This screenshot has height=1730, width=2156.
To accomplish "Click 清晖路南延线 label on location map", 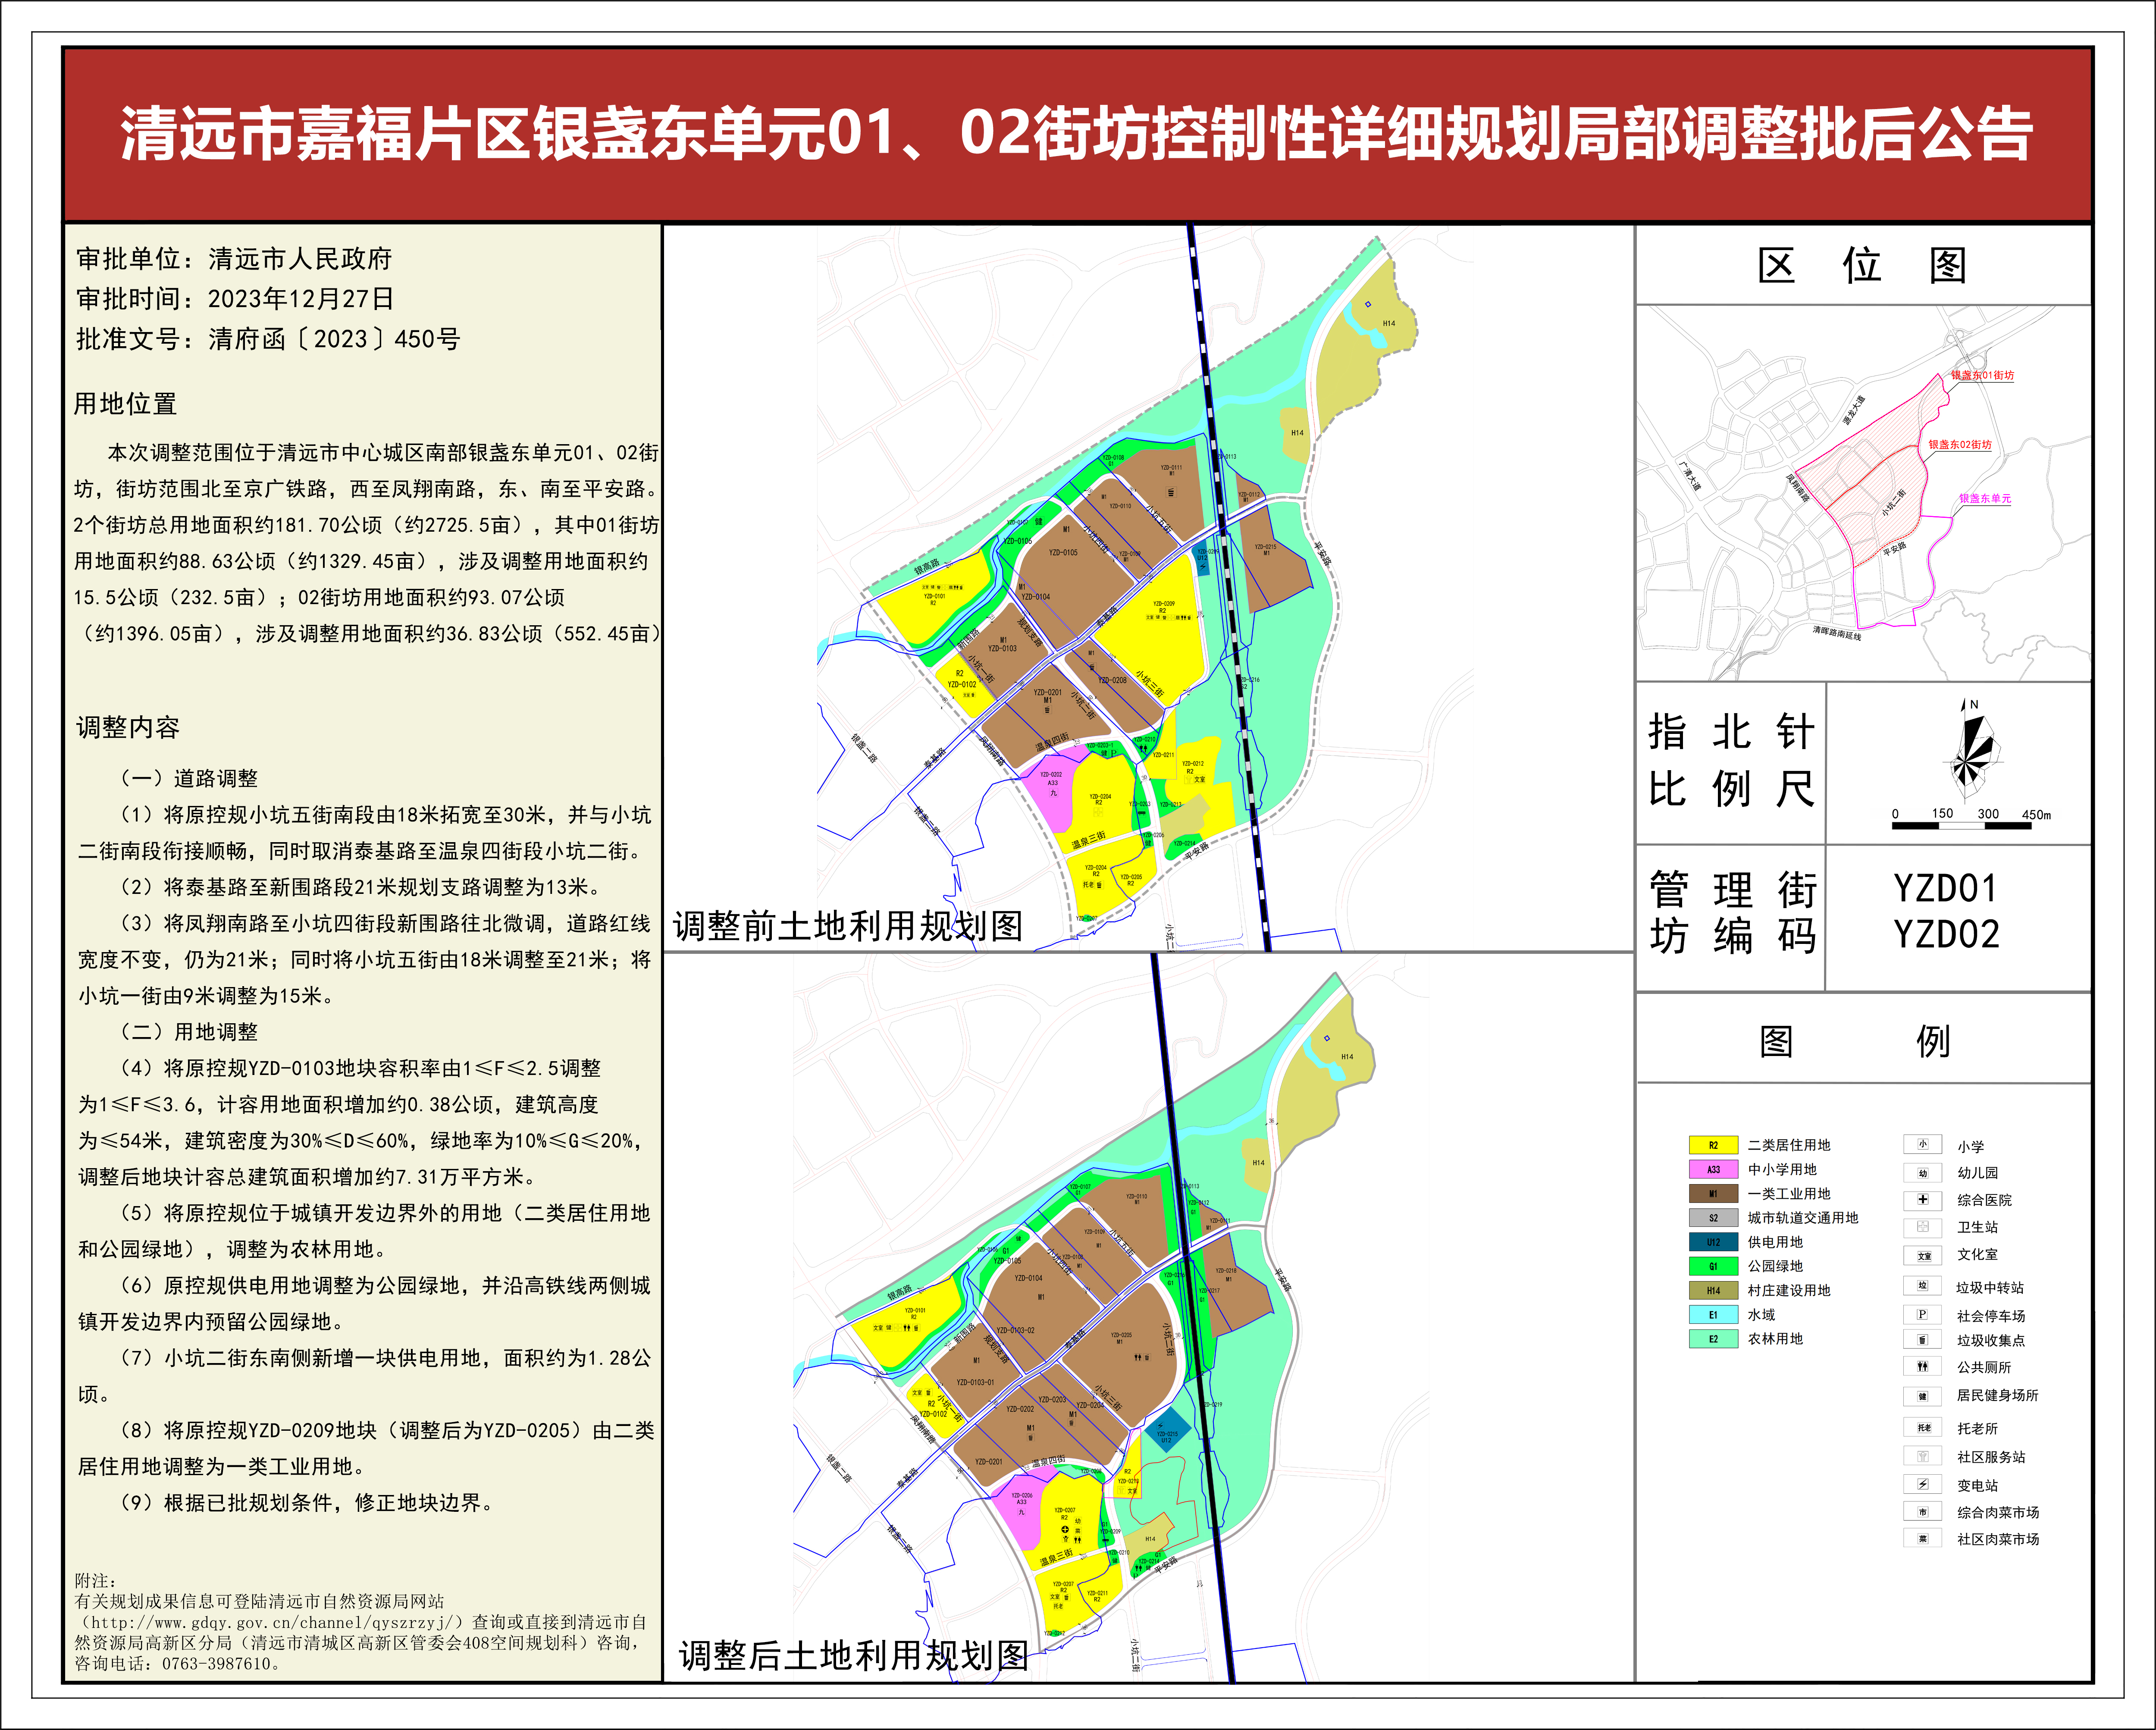I will click(x=1837, y=633).
